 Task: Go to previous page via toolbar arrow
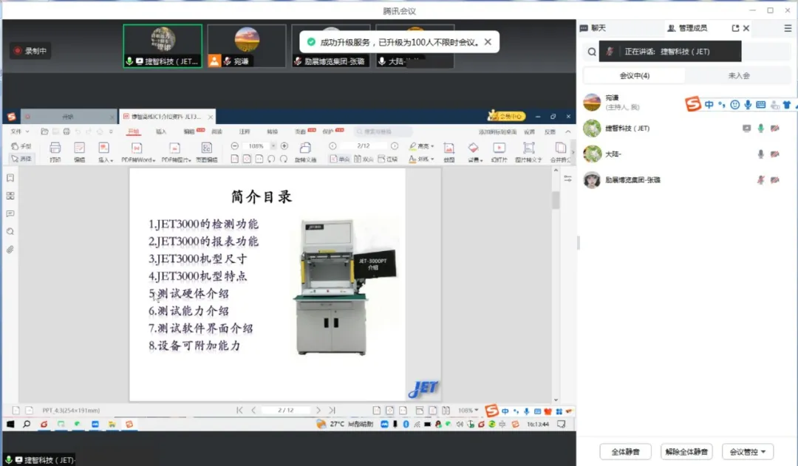point(332,146)
